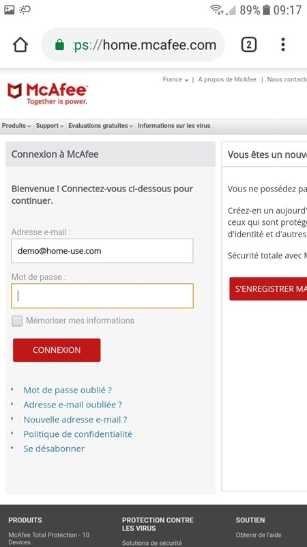
Task: Tap the image notification icon in status bar
Action: (x=9, y=10)
